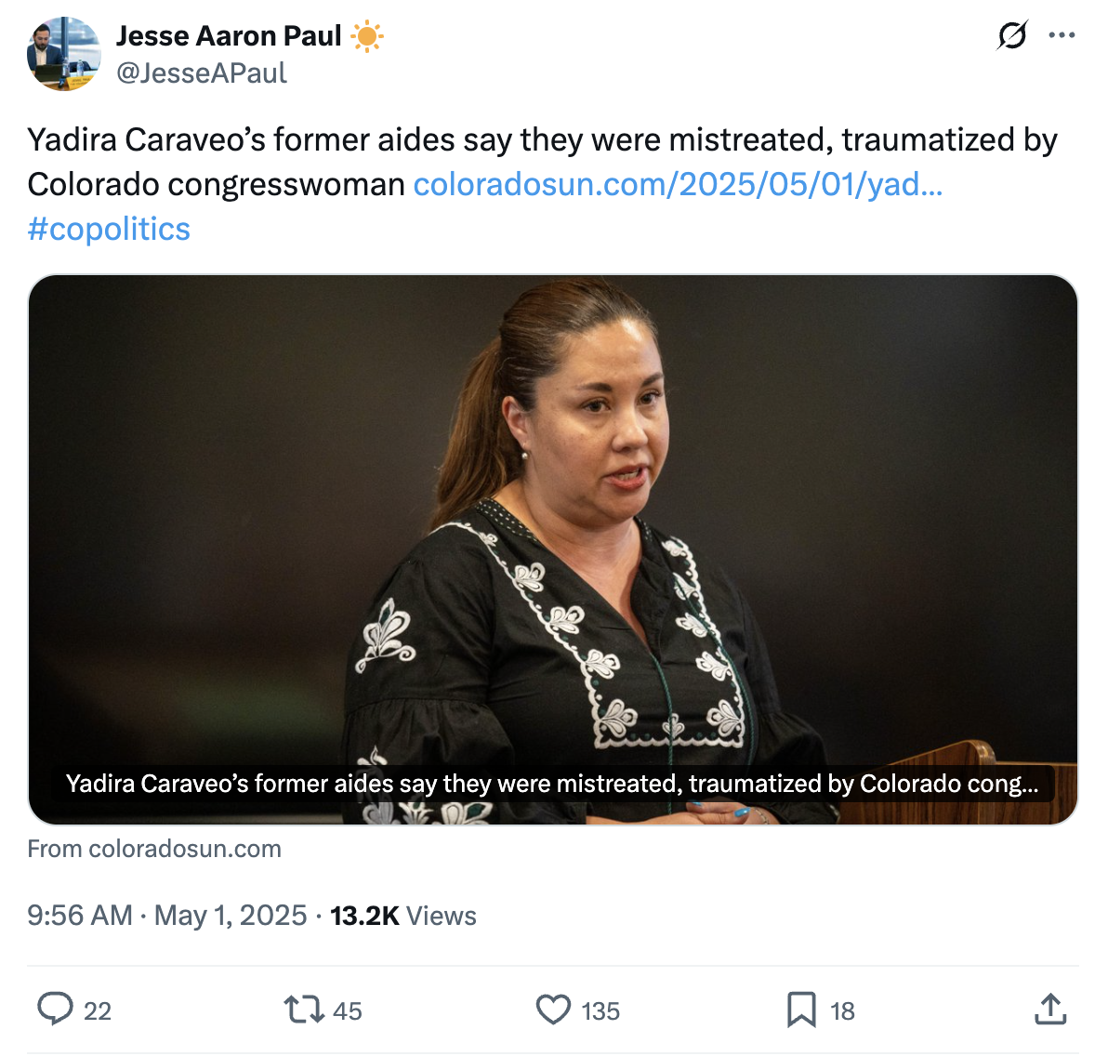The width and height of the screenshot is (1108, 1056).
Task: Click the @JesseAPaul handle
Action: (202, 73)
